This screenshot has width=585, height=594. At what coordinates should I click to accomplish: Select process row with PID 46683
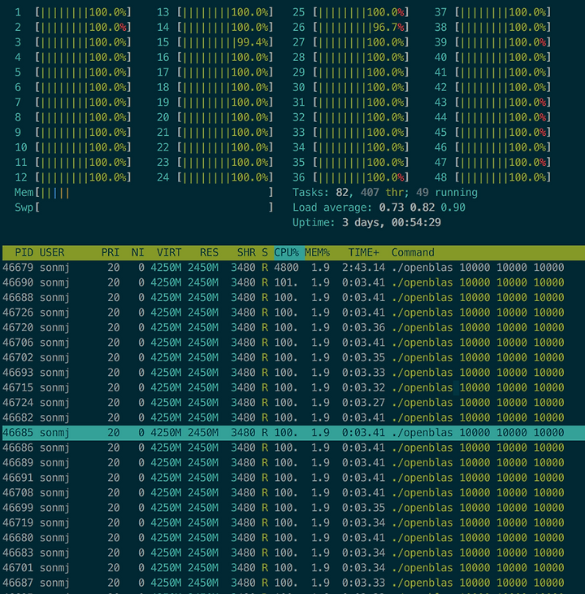[292, 553]
